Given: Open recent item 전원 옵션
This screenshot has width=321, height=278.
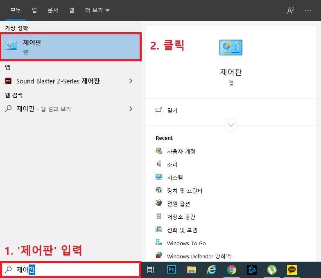Looking at the screenshot, I should 179,204.
